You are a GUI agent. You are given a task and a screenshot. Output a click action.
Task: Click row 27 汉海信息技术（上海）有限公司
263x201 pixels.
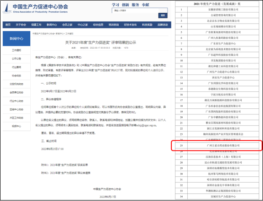pyautogui.click(x=223, y=157)
